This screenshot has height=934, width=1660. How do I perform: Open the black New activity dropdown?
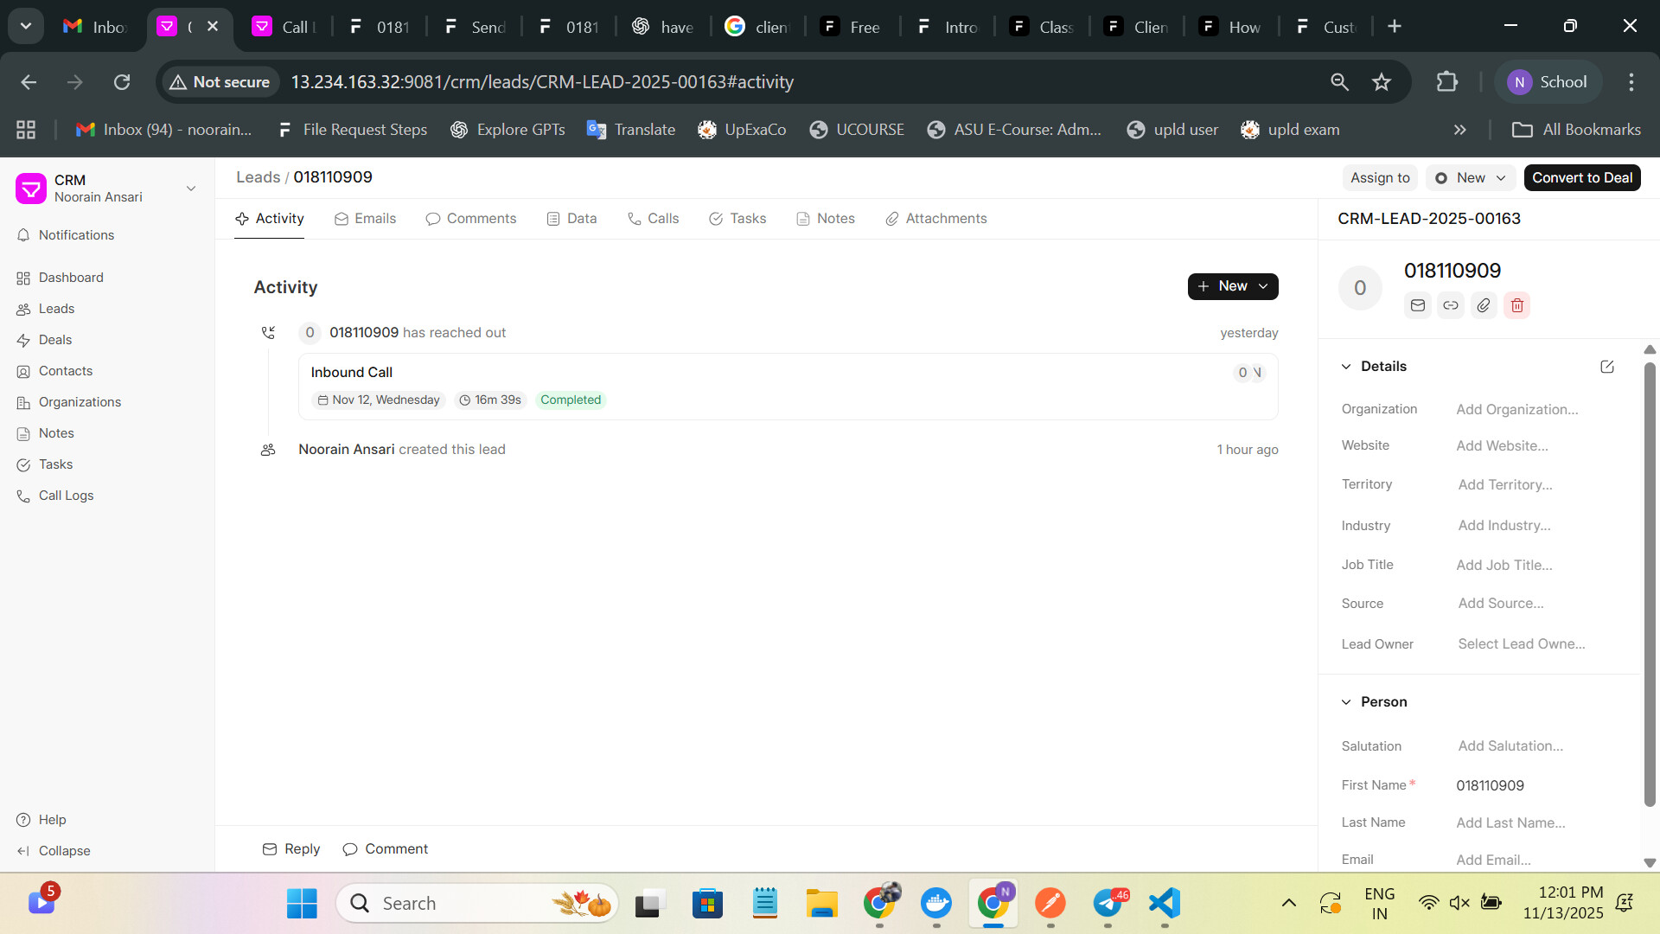pos(1233,286)
